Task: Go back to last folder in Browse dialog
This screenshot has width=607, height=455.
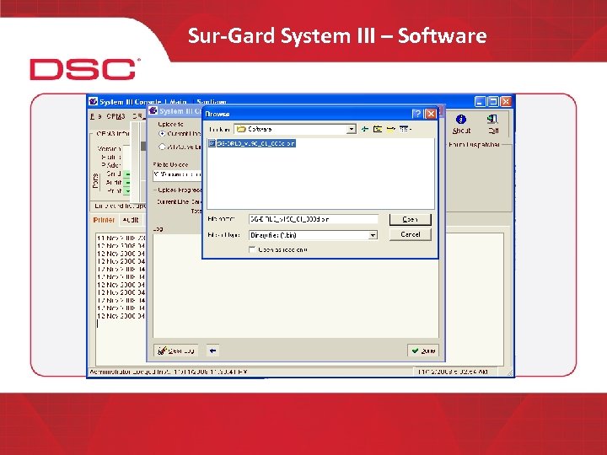Action: tap(365, 129)
